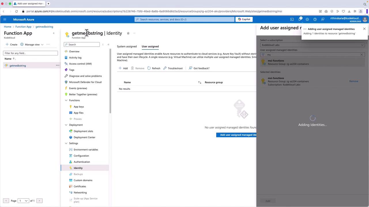Screen dimensions: 369x207
Task: Open portal settings gear
Action: tap(307, 19)
